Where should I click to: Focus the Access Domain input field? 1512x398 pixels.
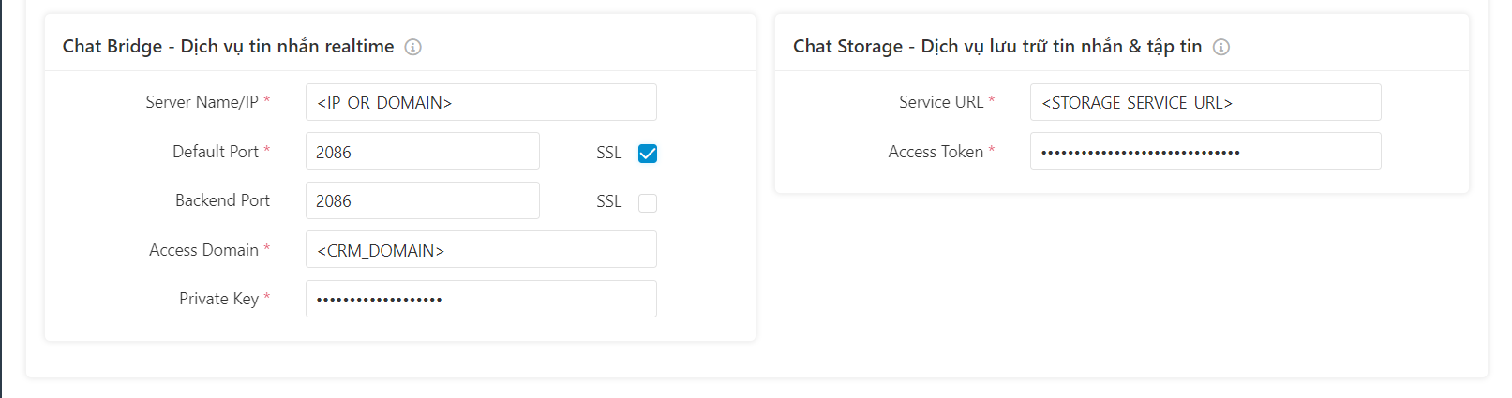[481, 249]
